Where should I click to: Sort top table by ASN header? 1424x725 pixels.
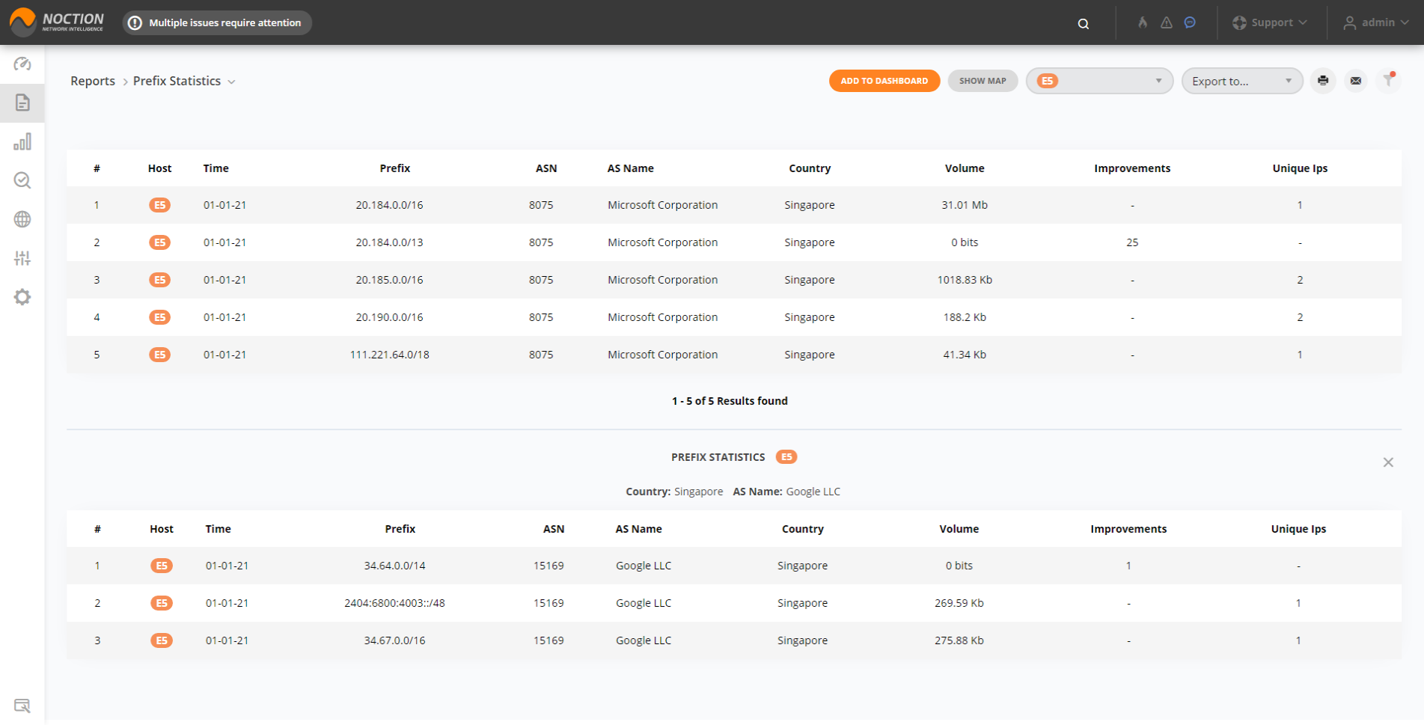coord(546,168)
